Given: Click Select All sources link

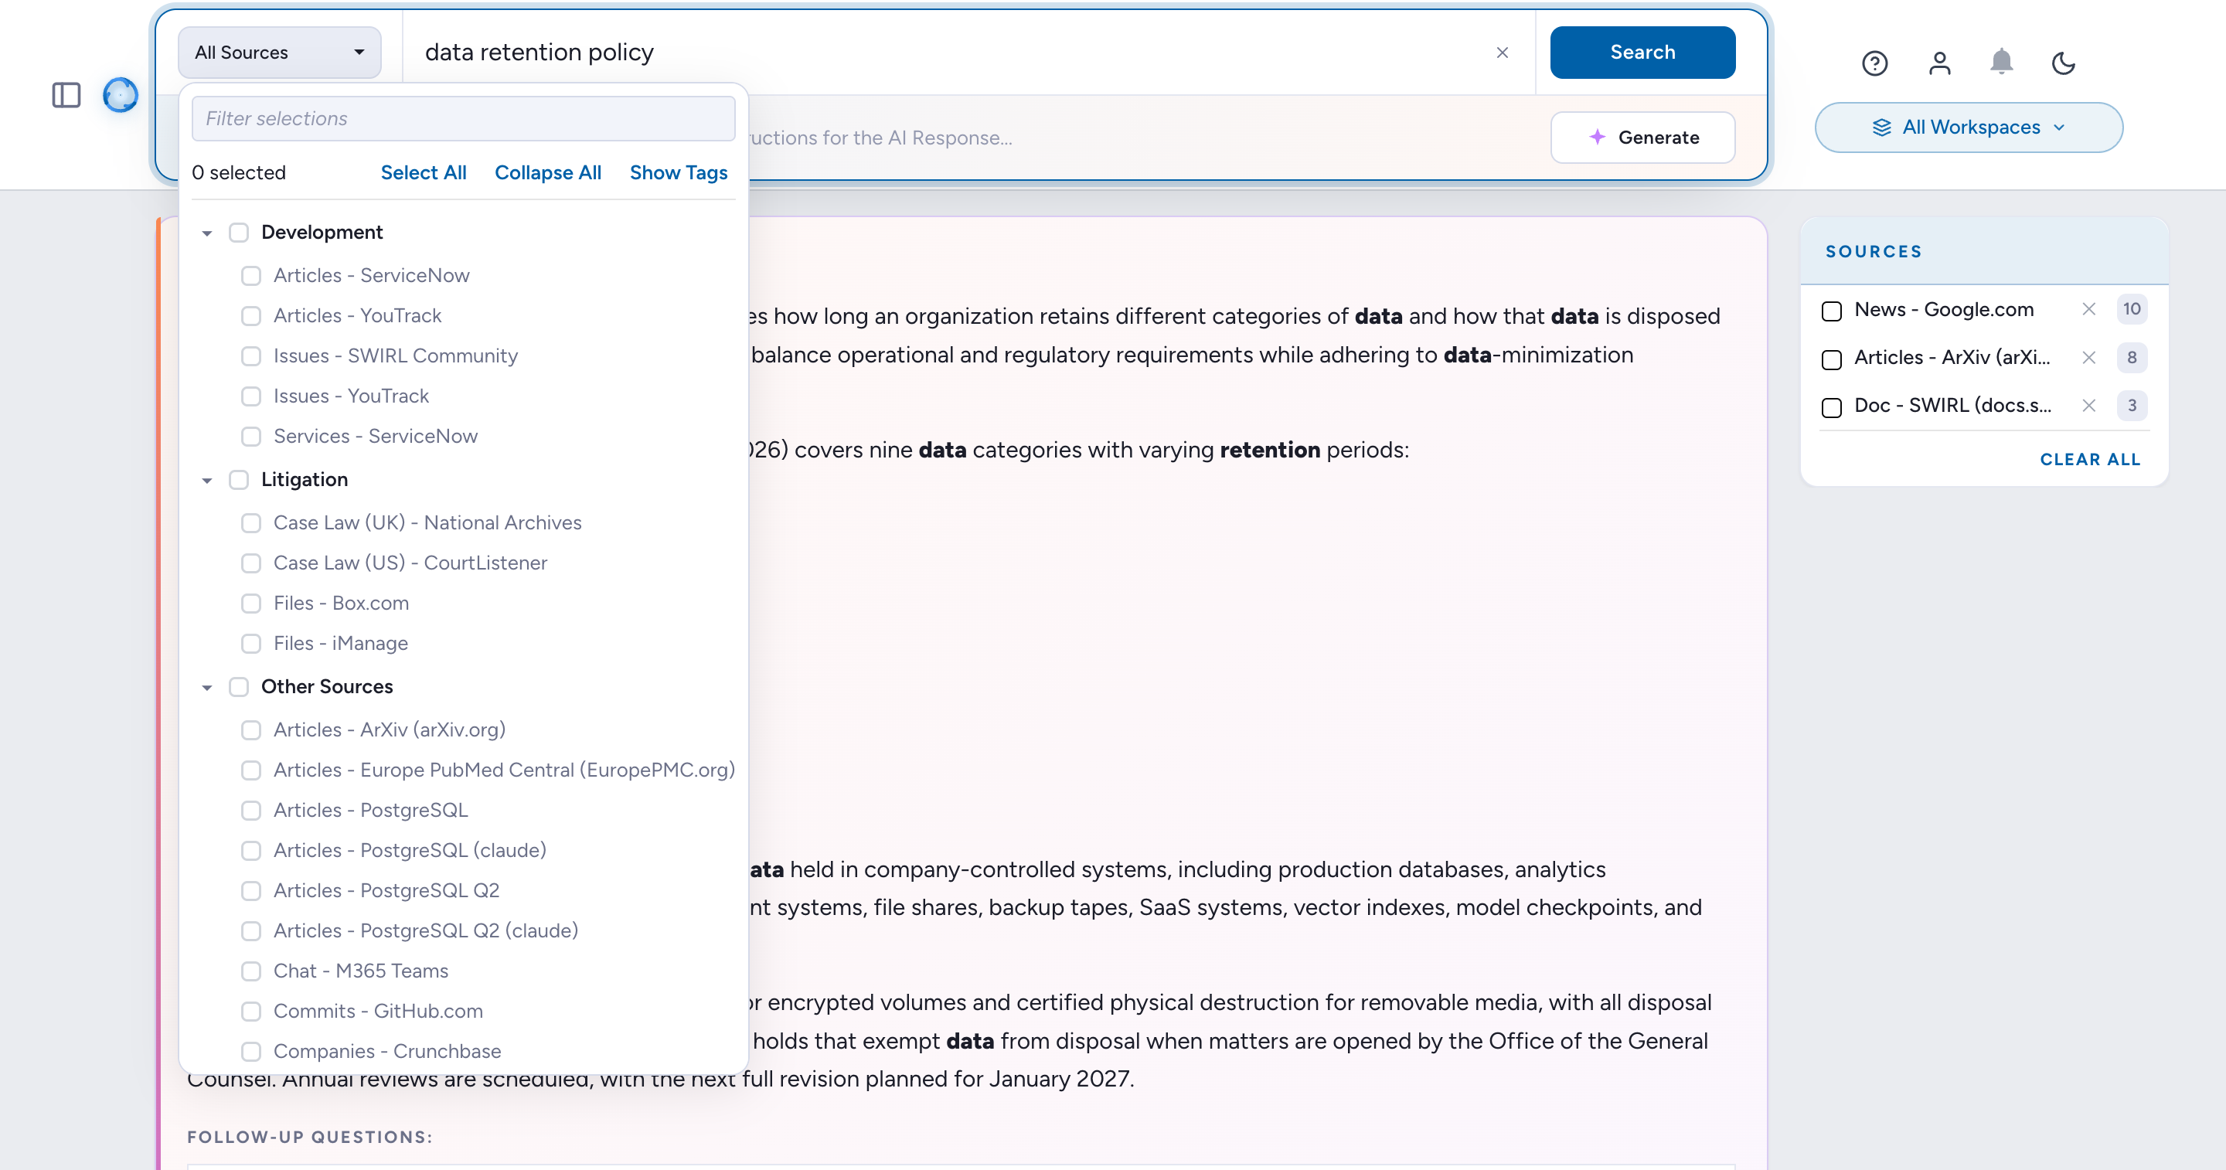Looking at the screenshot, I should (x=424, y=173).
